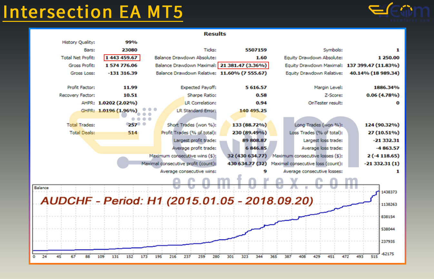Select the Bars value 23080
Viewport: 434px width, 279px height.
(130, 50)
